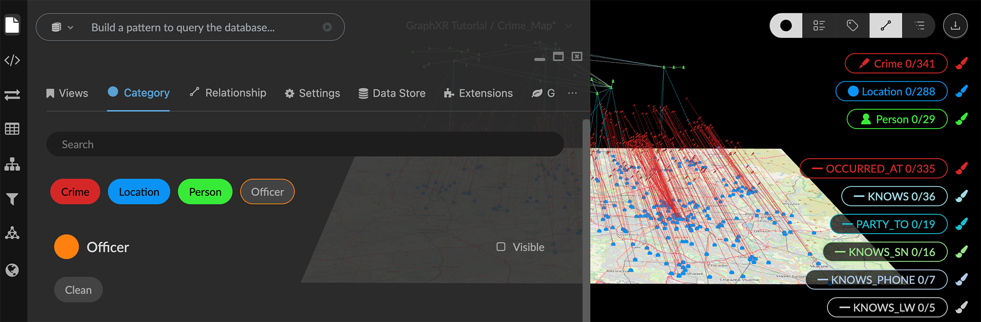Open the Data Store tab
981x322 pixels.
coord(392,93)
